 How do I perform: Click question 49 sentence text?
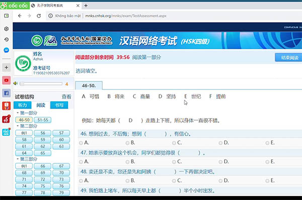click(147, 190)
